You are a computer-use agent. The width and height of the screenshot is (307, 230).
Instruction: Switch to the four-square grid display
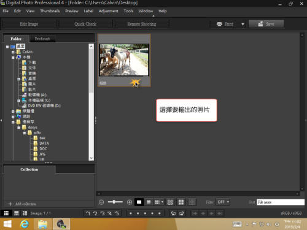tap(181, 202)
